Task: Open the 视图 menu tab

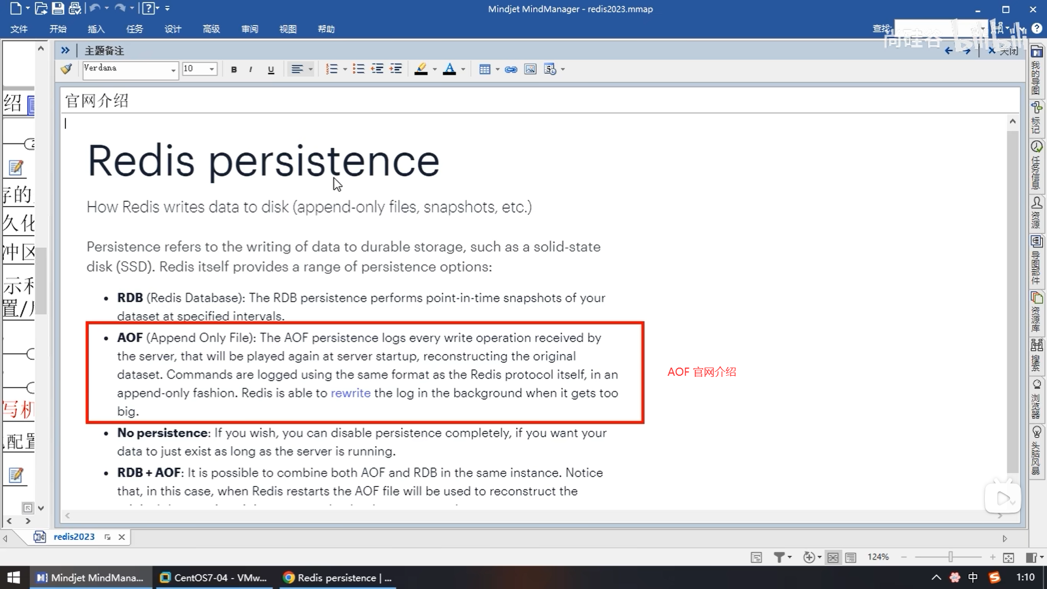Action: (287, 29)
